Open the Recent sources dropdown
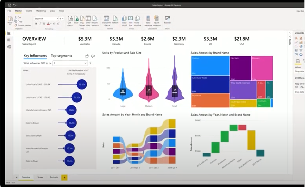Screen dimensions: 305x187 tap(95, 24)
